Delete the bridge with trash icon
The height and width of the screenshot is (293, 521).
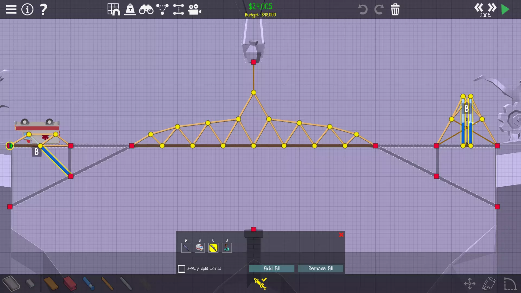coord(395,9)
